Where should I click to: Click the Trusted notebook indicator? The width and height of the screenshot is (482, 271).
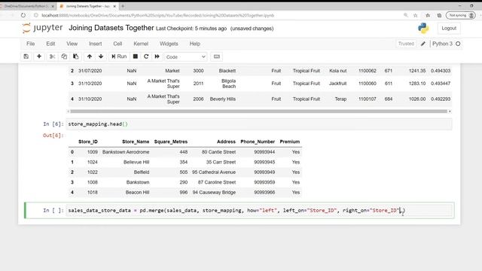coord(406,44)
